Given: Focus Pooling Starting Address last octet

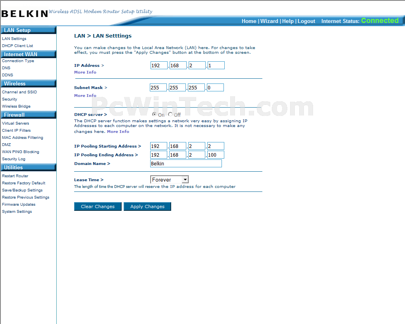Looking at the screenshot, I should coord(216,146).
